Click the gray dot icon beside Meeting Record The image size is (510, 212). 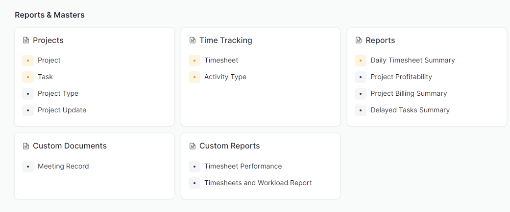[x=28, y=167]
